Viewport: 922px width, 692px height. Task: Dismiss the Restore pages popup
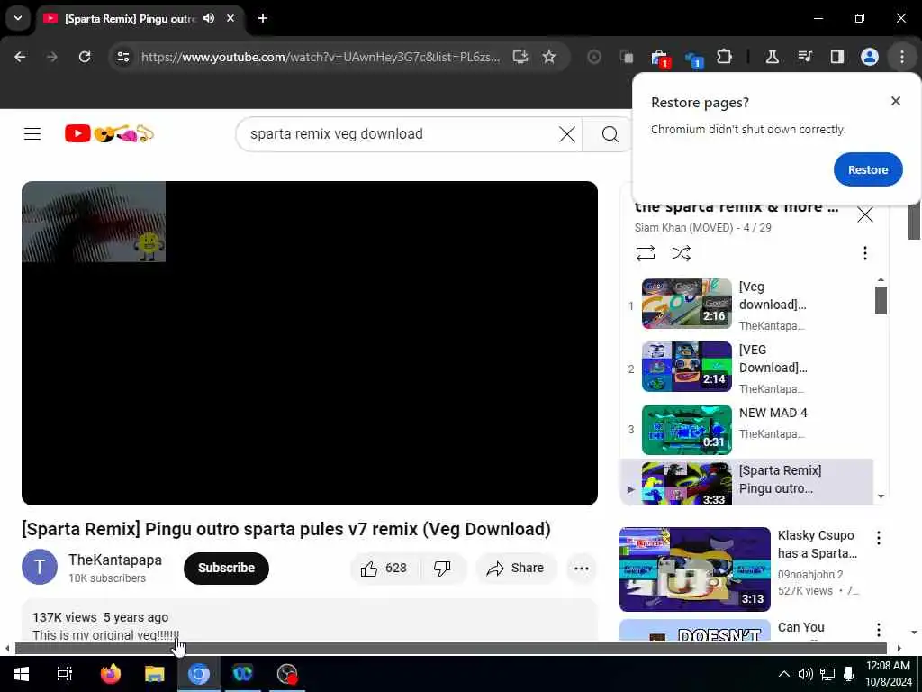click(896, 101)
